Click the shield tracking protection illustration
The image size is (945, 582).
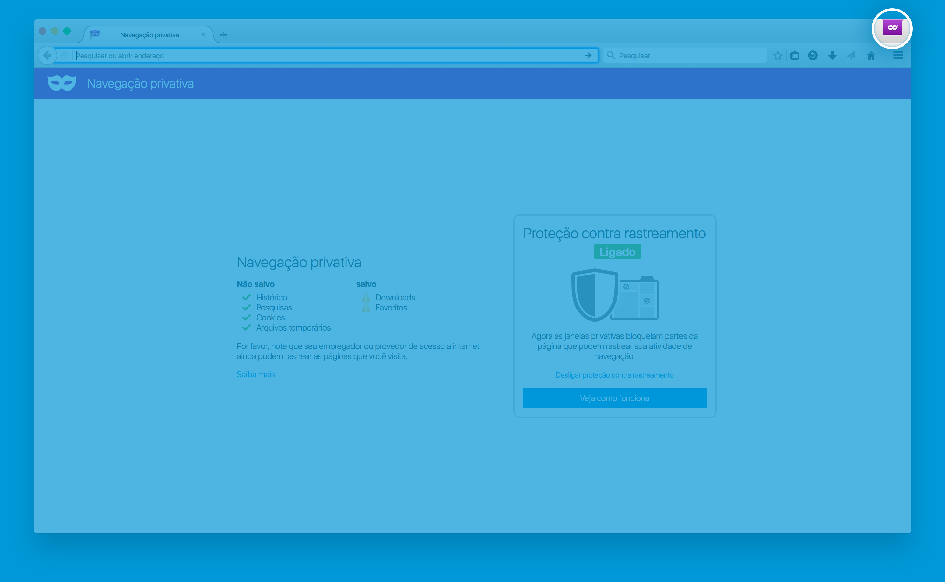click(x=614, y=295)
